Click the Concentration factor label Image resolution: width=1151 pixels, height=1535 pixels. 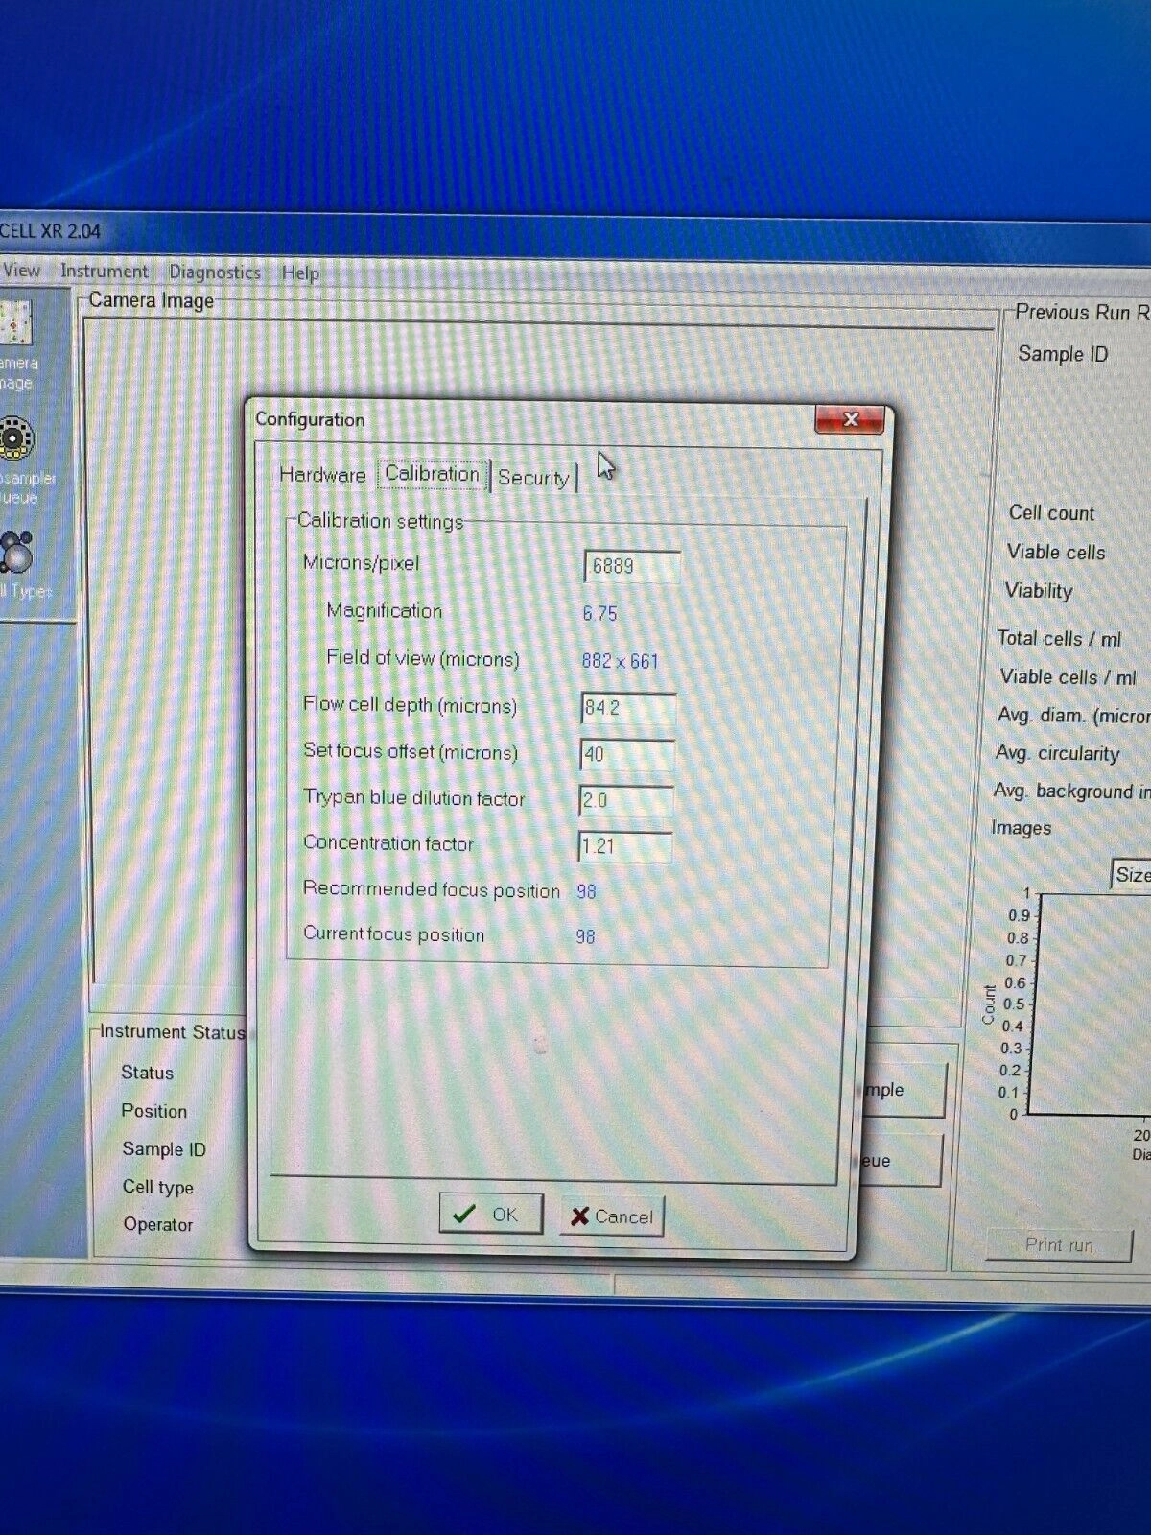click(x=388, y=843)
